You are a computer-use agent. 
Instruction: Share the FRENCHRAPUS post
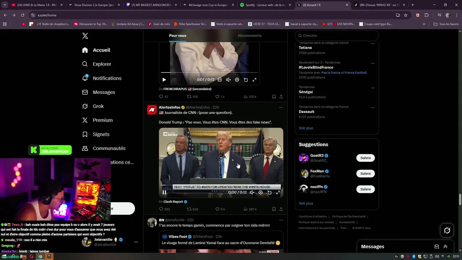[281, 96]
